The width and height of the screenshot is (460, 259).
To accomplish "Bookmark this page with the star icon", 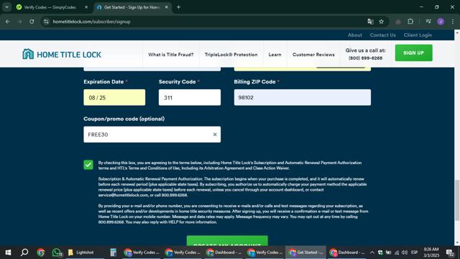I will click(x=381, y=22).
